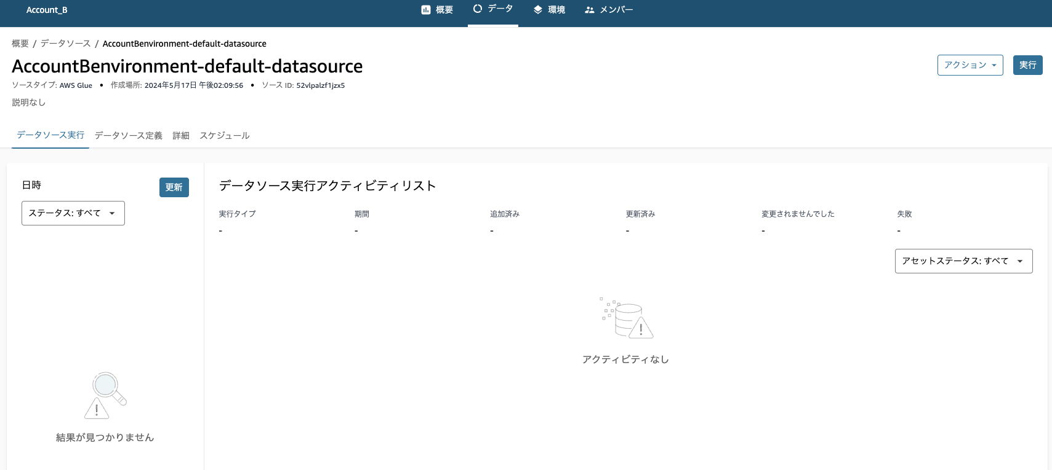Image resolution: width=1052 pixels, height=470 pixels.
Task: Go to データソース in the breadcrumb
Action: pos(66,44)
